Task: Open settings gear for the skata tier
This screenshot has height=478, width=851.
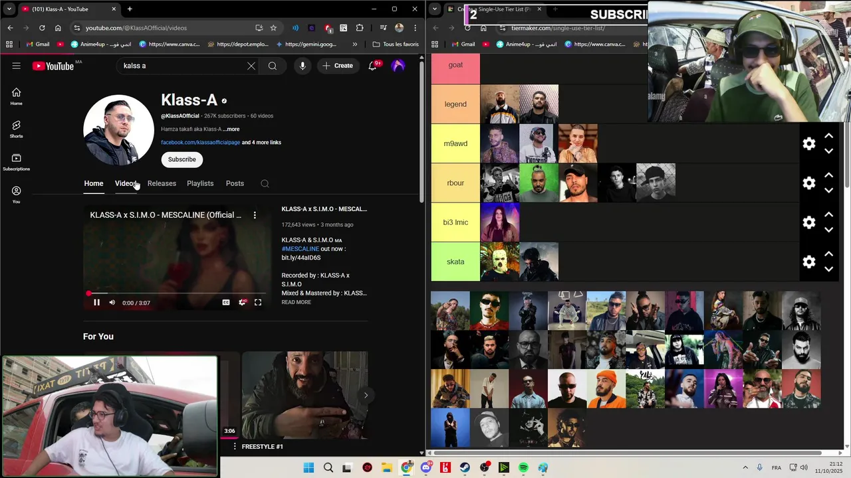Action: (809, 262)
